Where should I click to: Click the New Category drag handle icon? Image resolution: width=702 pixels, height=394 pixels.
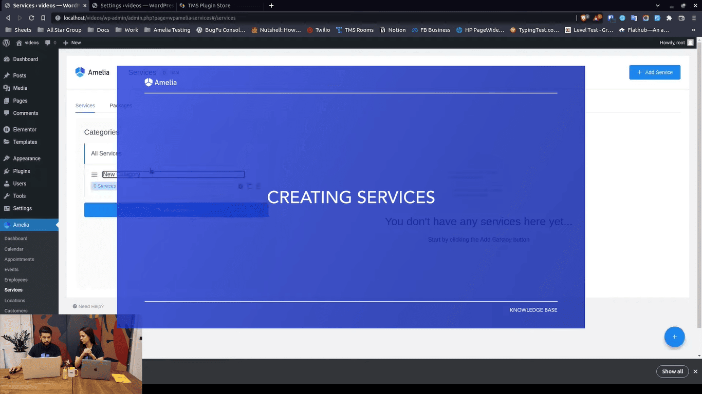click(94, 175)
